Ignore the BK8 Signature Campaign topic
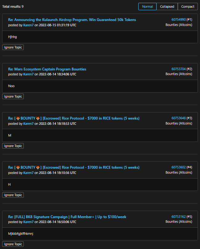 (x=13, y=244)
